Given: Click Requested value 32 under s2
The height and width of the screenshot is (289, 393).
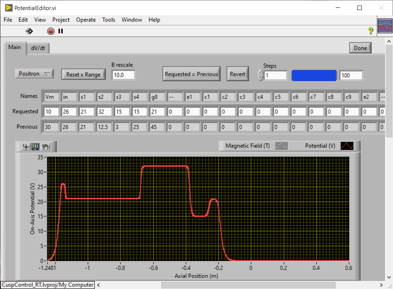Looking at the screenshot, I should point(104,112).
